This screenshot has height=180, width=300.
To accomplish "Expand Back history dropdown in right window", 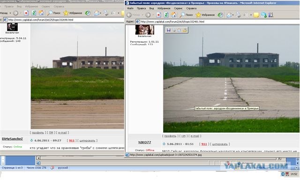I will [142, 15].
